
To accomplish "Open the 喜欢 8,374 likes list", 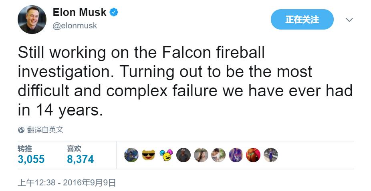I will 80,155.
